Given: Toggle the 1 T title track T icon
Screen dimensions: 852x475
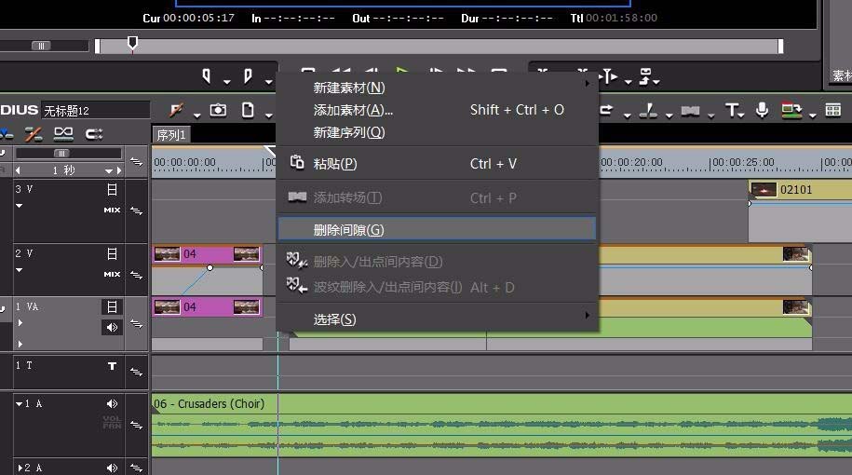Looking at the screenshot, I should tap(112, 366).
